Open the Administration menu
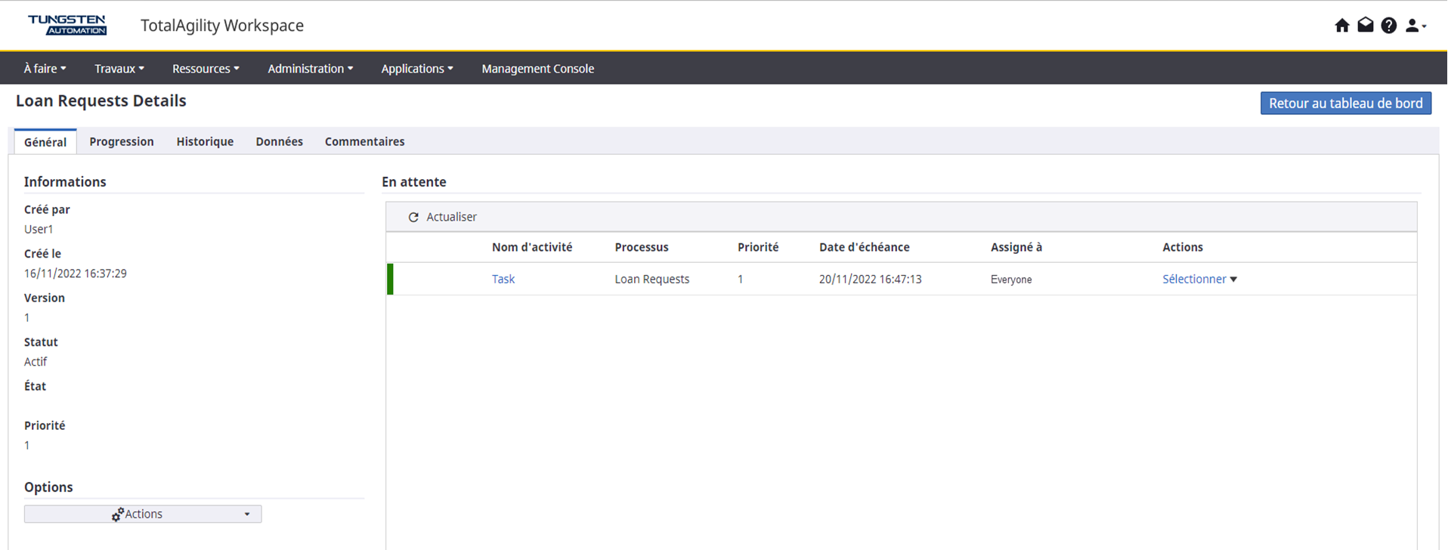This screenshot has width=1448, height=550. (x=310, y=69)
